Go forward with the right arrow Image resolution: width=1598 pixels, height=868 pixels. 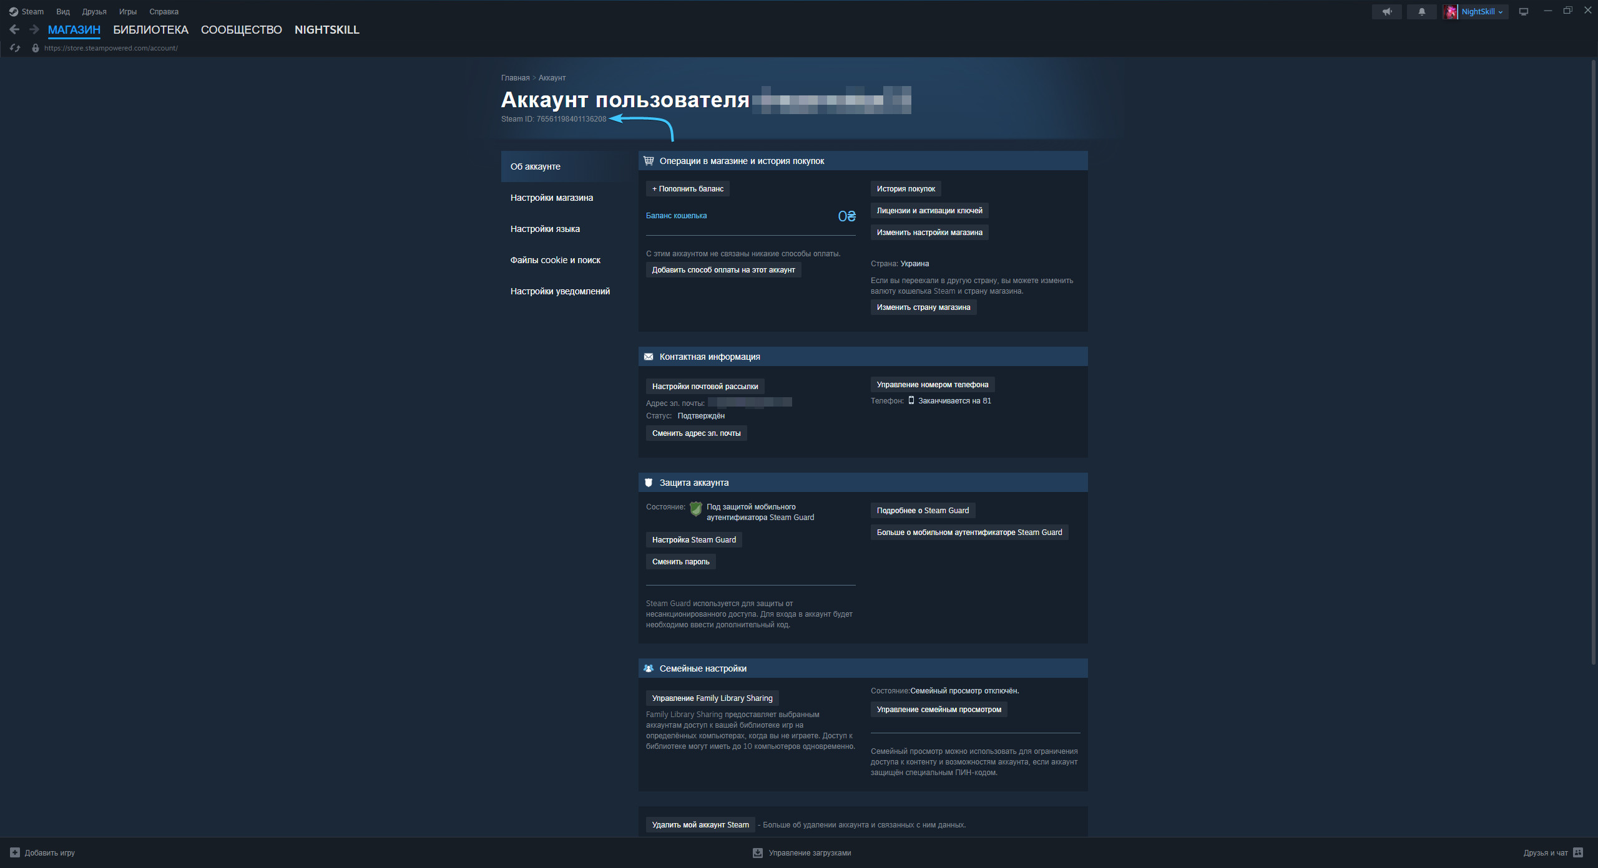point(34,29)
